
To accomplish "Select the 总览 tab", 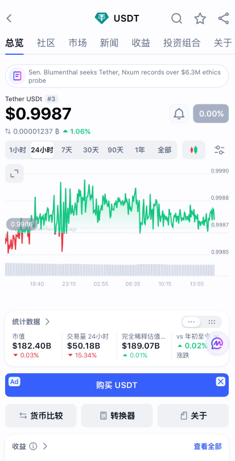I will click(14, 43).
